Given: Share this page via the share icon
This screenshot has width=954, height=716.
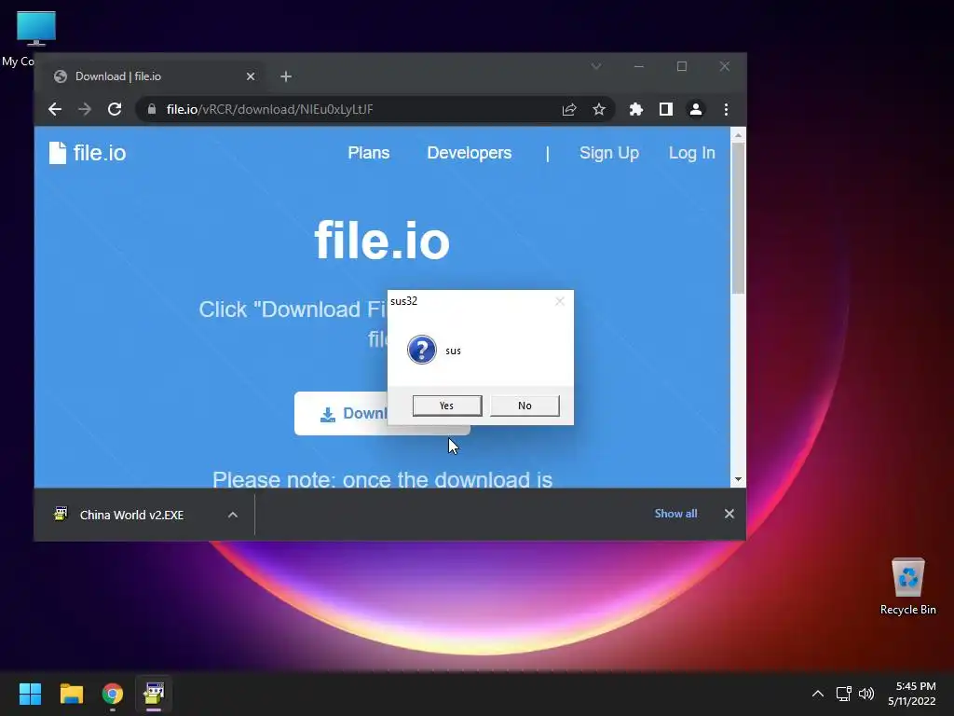Looking at the screenshot, I should 569,110.
